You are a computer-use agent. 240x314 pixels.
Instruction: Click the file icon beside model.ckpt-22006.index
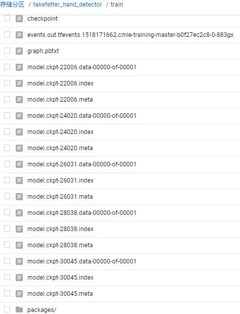(x=19, y=83)
